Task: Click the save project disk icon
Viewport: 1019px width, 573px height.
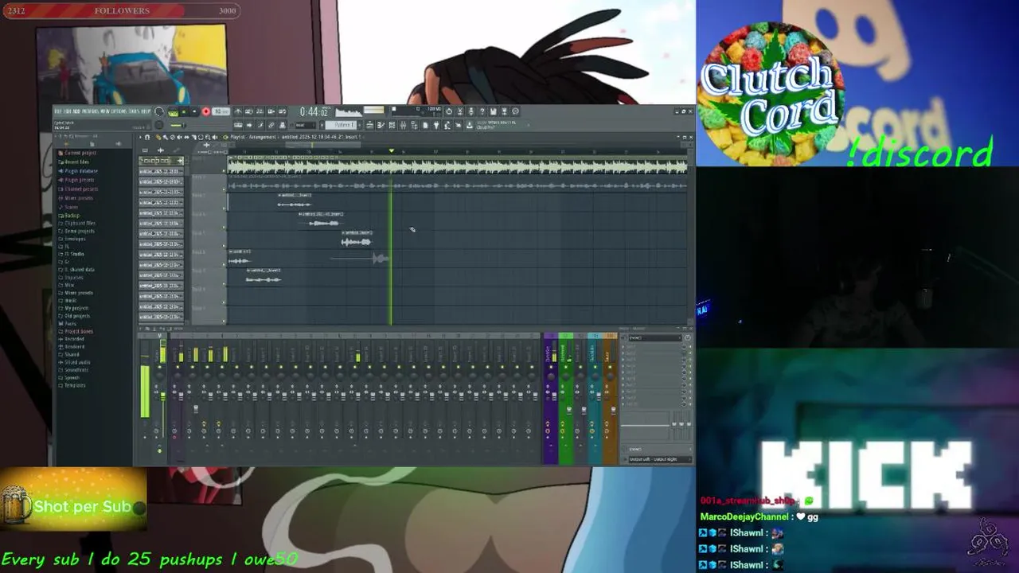Action: (493, 111)
